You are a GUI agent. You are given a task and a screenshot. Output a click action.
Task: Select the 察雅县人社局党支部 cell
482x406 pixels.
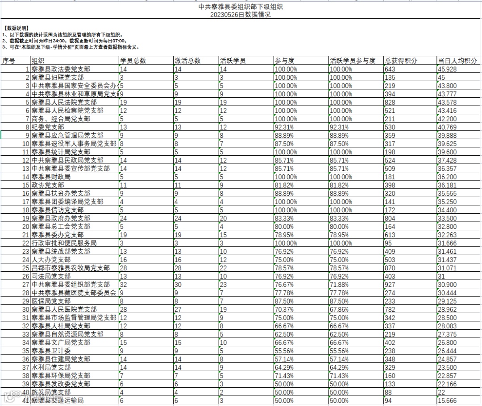[x=75, y=326]
